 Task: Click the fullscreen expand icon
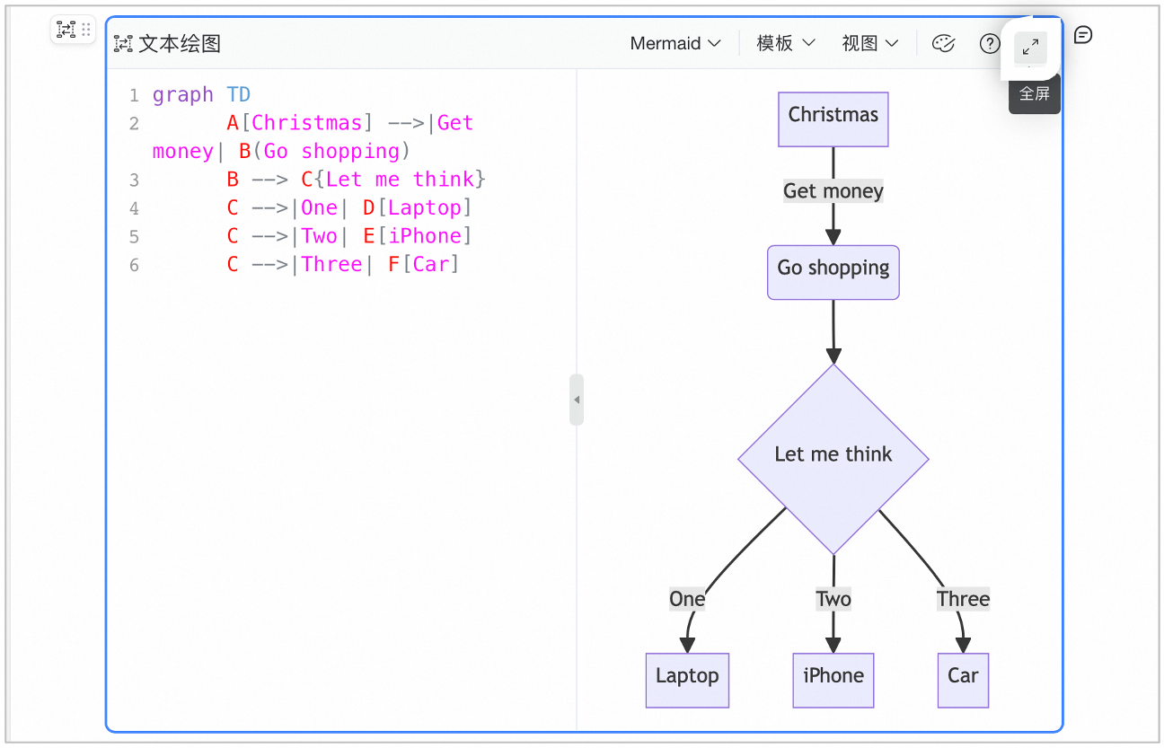pos(1030,48)
